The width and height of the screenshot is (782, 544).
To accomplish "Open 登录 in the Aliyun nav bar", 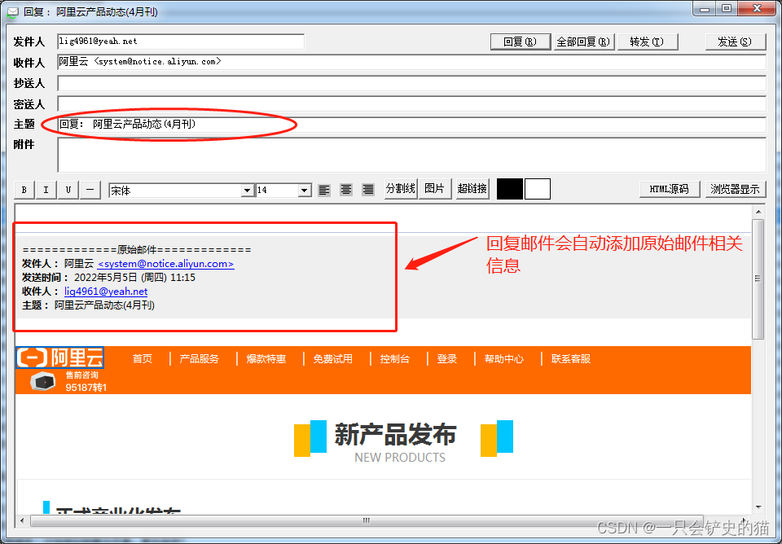I will coord(447,359).
